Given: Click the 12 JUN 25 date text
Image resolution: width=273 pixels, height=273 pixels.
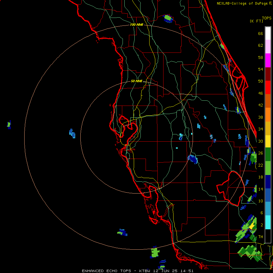Looking at the screenshot, I should 166,271.
